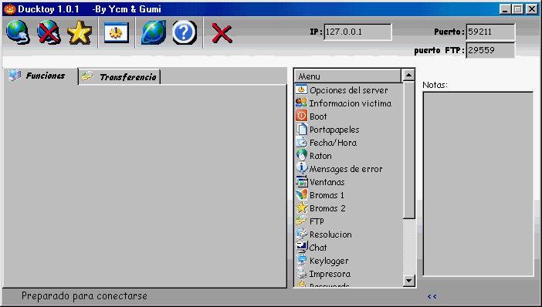Click the menu list scroll down arrow
Image resolution: width=542 pixels, height=307 pixels.
[x=409, y=281]
